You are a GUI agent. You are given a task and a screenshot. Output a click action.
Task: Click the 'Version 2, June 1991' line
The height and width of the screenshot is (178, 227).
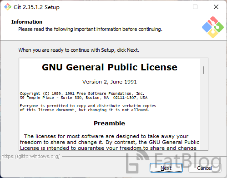(x=110, y=82)
